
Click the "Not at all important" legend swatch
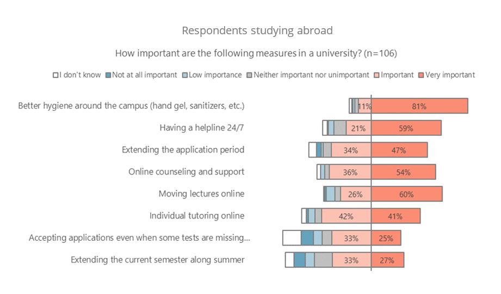(x=109, y=75)
